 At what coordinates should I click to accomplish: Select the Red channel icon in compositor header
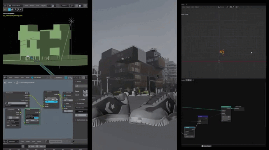[74, 78]
